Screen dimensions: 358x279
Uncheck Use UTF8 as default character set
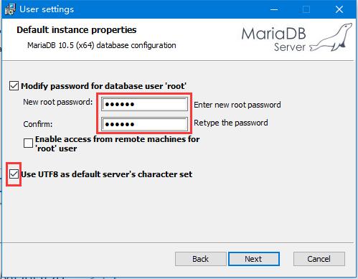14,174
